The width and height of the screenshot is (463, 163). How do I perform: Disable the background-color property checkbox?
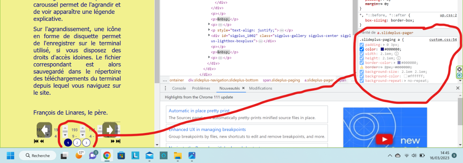362,76
